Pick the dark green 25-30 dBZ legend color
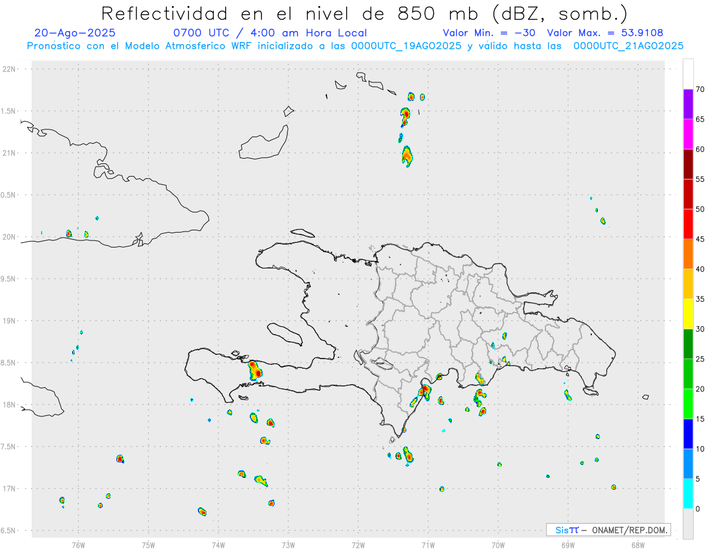 point(688,344)
